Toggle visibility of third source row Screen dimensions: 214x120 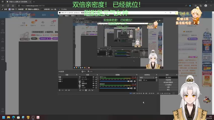93,81
